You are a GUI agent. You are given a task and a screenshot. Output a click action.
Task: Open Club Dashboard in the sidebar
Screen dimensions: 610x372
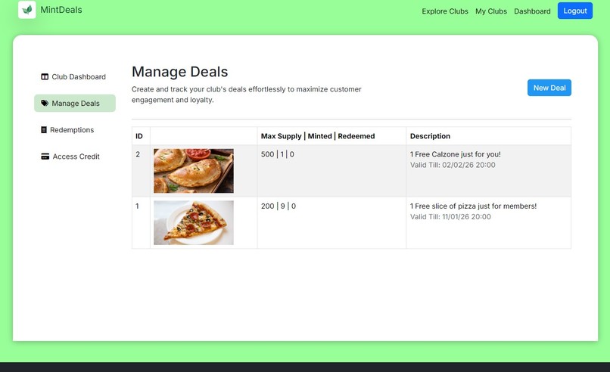(x=75, y=76)
